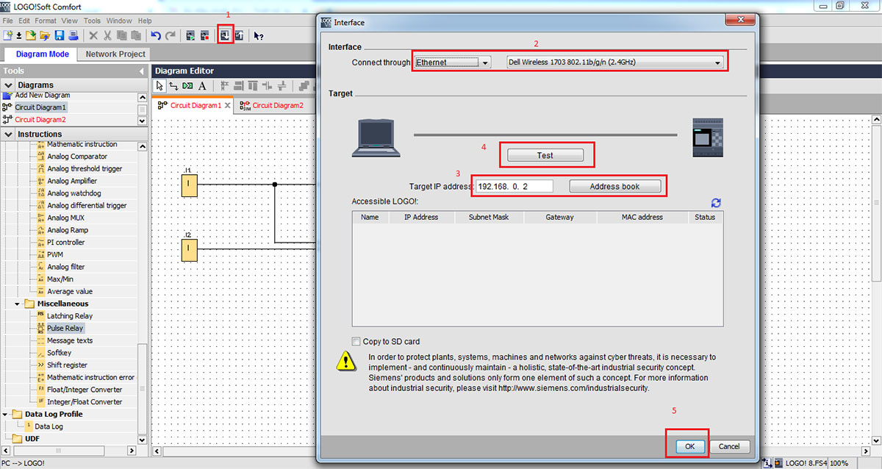
Task: Select the Latching Relay instruction
Action: [70, 316]
